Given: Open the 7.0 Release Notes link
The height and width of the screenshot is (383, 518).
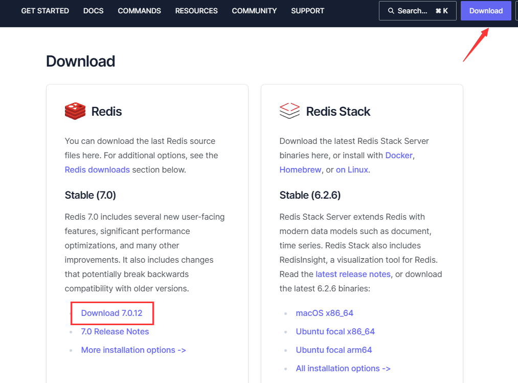Looking at the screenshot, I should pos(115,331).
